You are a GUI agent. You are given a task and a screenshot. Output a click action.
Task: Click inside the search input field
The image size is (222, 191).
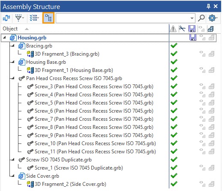click(x=123, y=18)
